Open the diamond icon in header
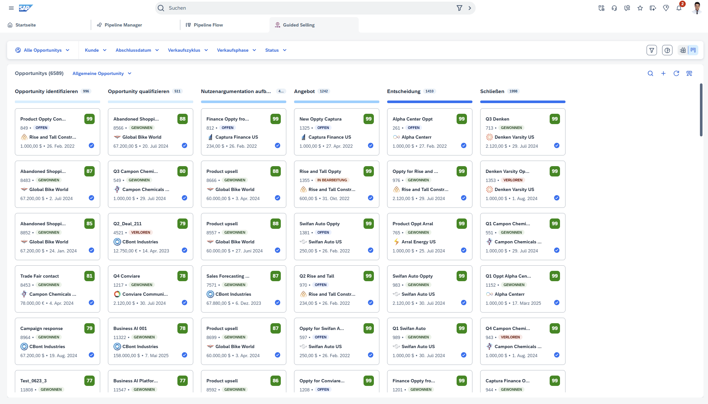 coord(666,8)
